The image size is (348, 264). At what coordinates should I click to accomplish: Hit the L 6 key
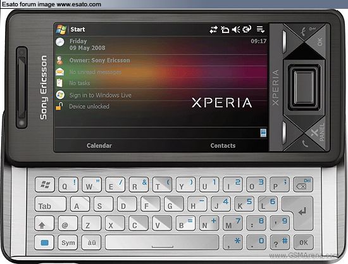(x=268, y=204)
